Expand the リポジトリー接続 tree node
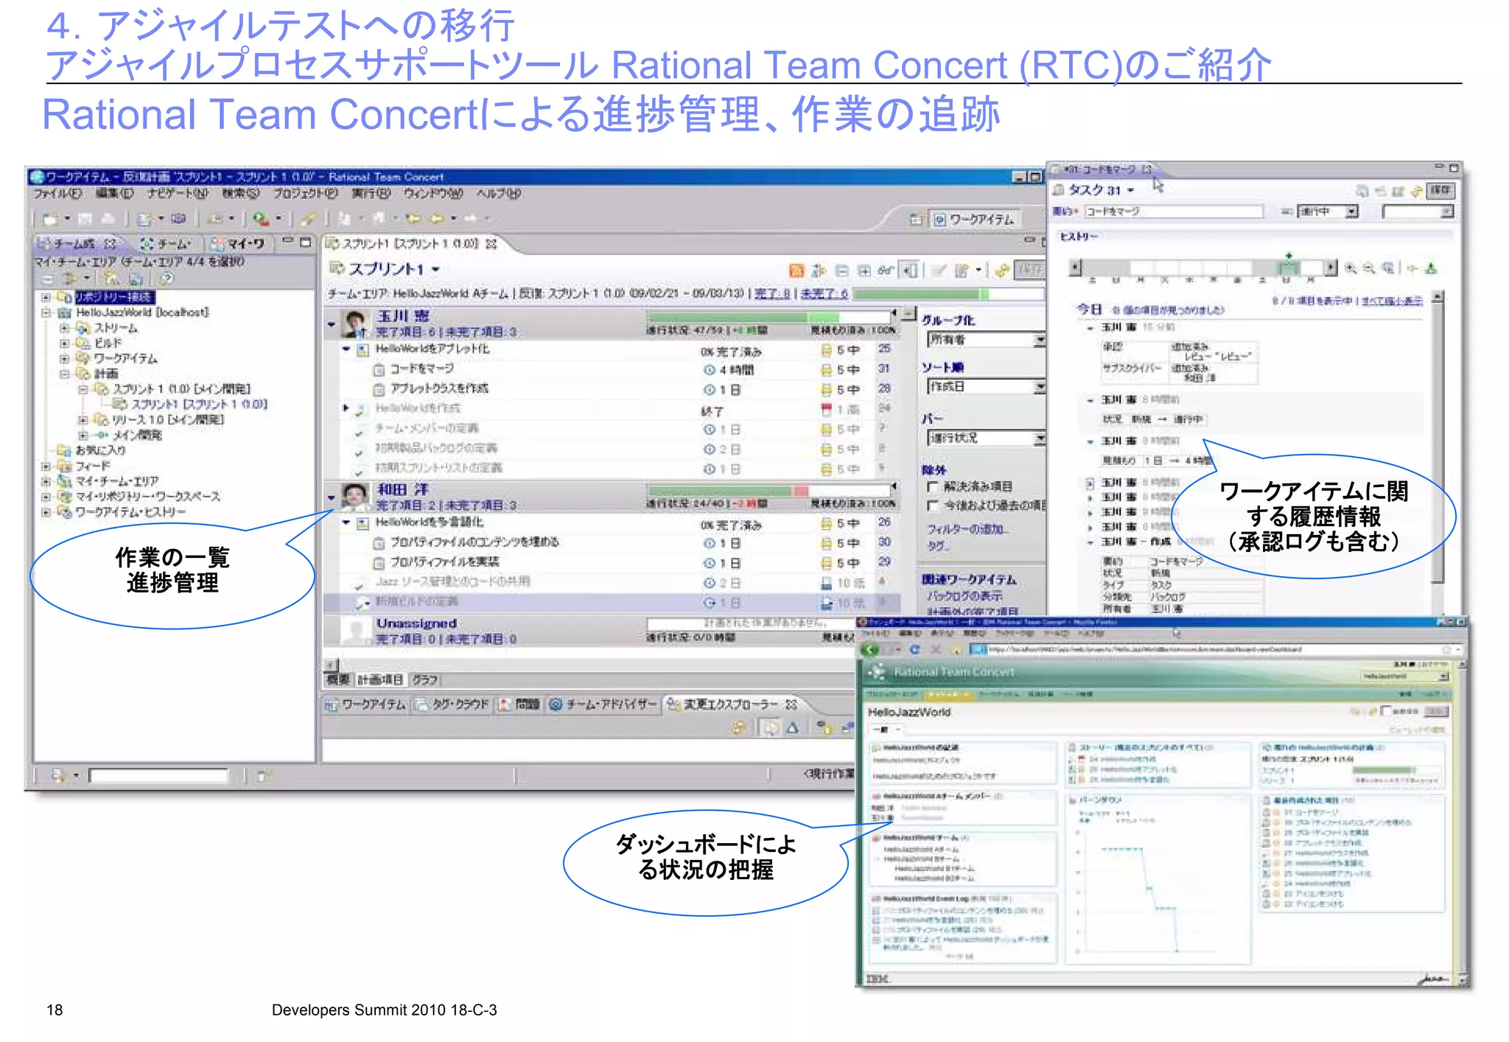This screenshot has width=1509, height=1042. (46, 297)
